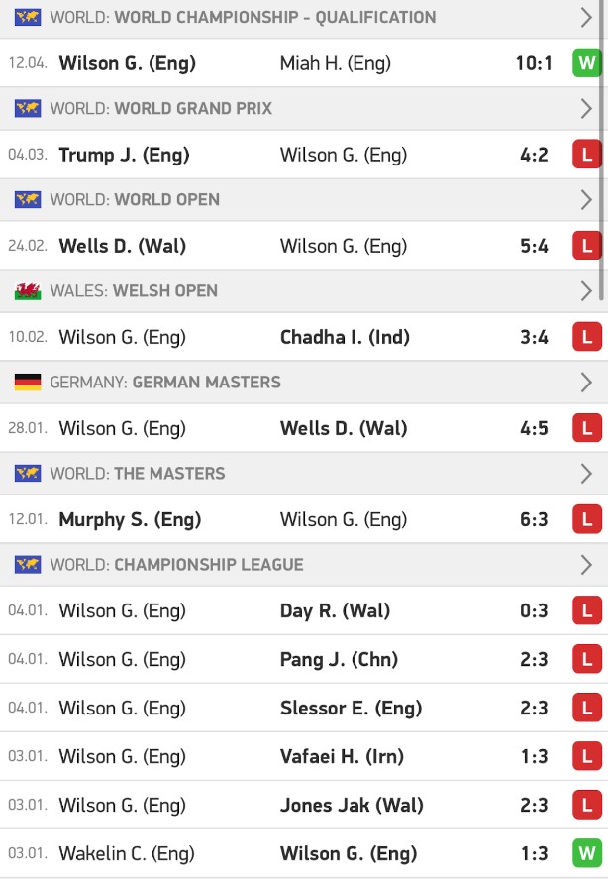Click the green W badge for Wakelin match
The width and height of the screenshot is (608, 879).
pos(586,853)
